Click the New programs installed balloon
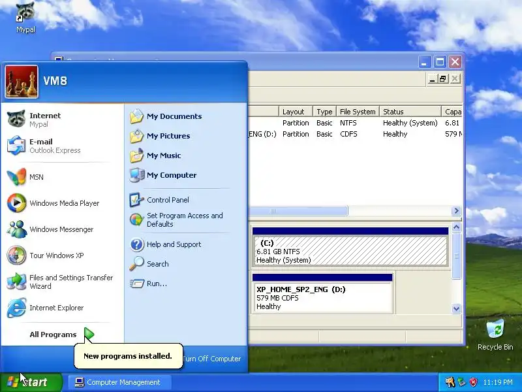The height and width of the screenshot is (392, 522). click(x=128, y=356)
